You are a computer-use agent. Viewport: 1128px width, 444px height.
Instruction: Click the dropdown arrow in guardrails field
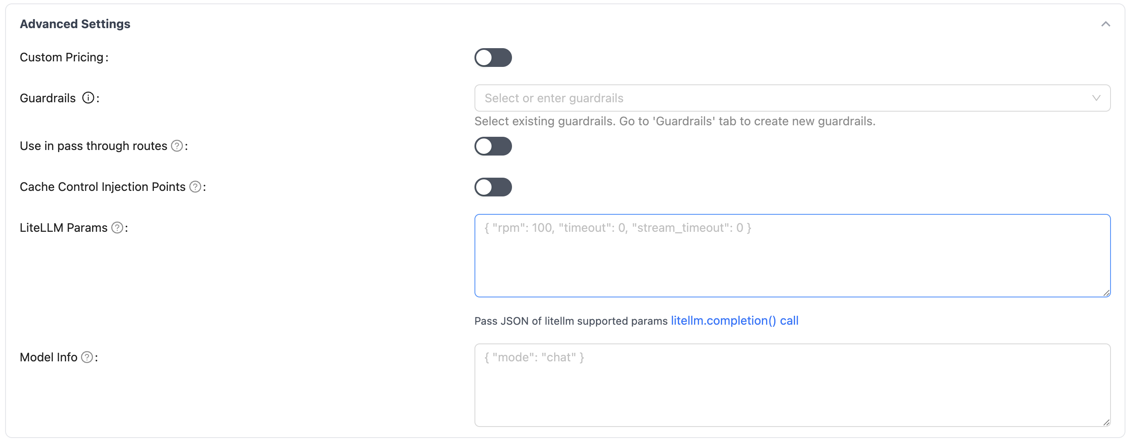[1096, 98]
